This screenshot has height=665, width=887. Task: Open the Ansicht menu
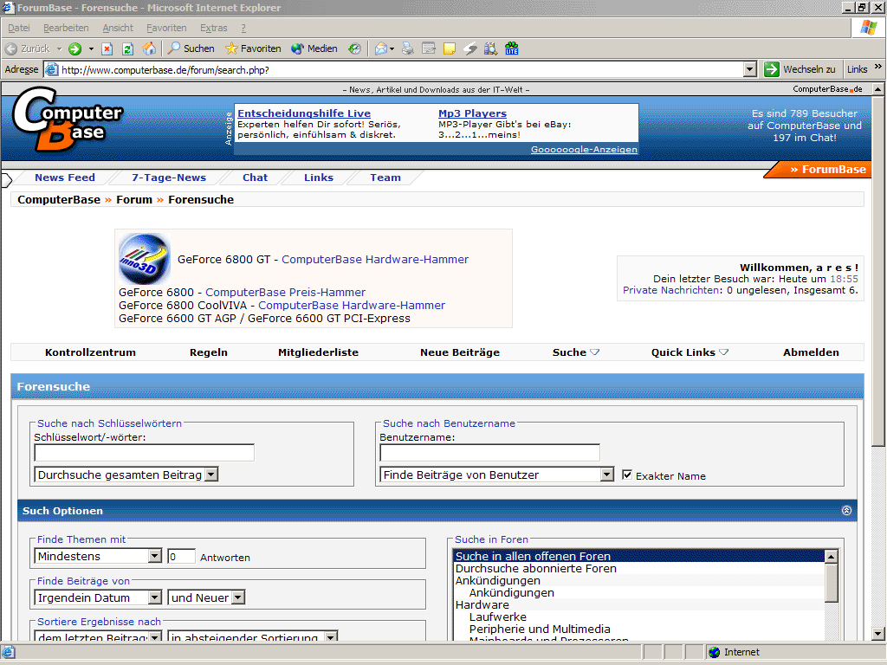[x=118, y=28]
